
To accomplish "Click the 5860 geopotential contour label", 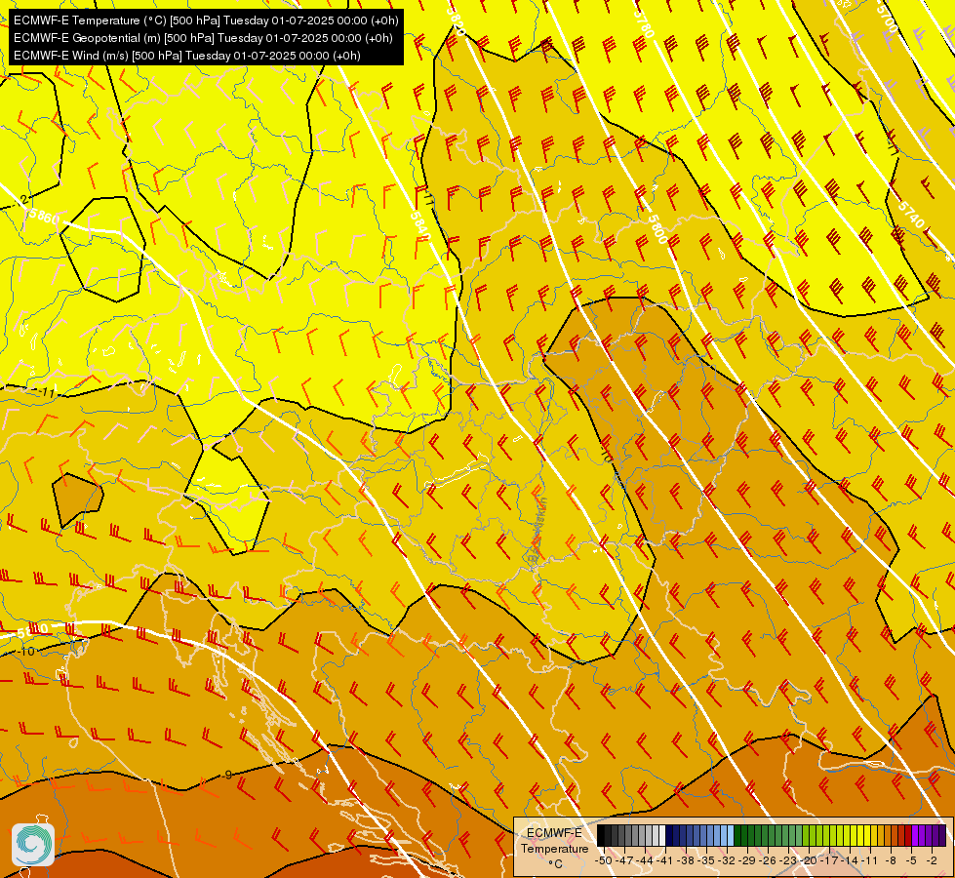I will [43, 216].
